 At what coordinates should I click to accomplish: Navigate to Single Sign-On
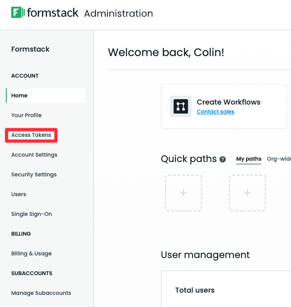(31, 214)
